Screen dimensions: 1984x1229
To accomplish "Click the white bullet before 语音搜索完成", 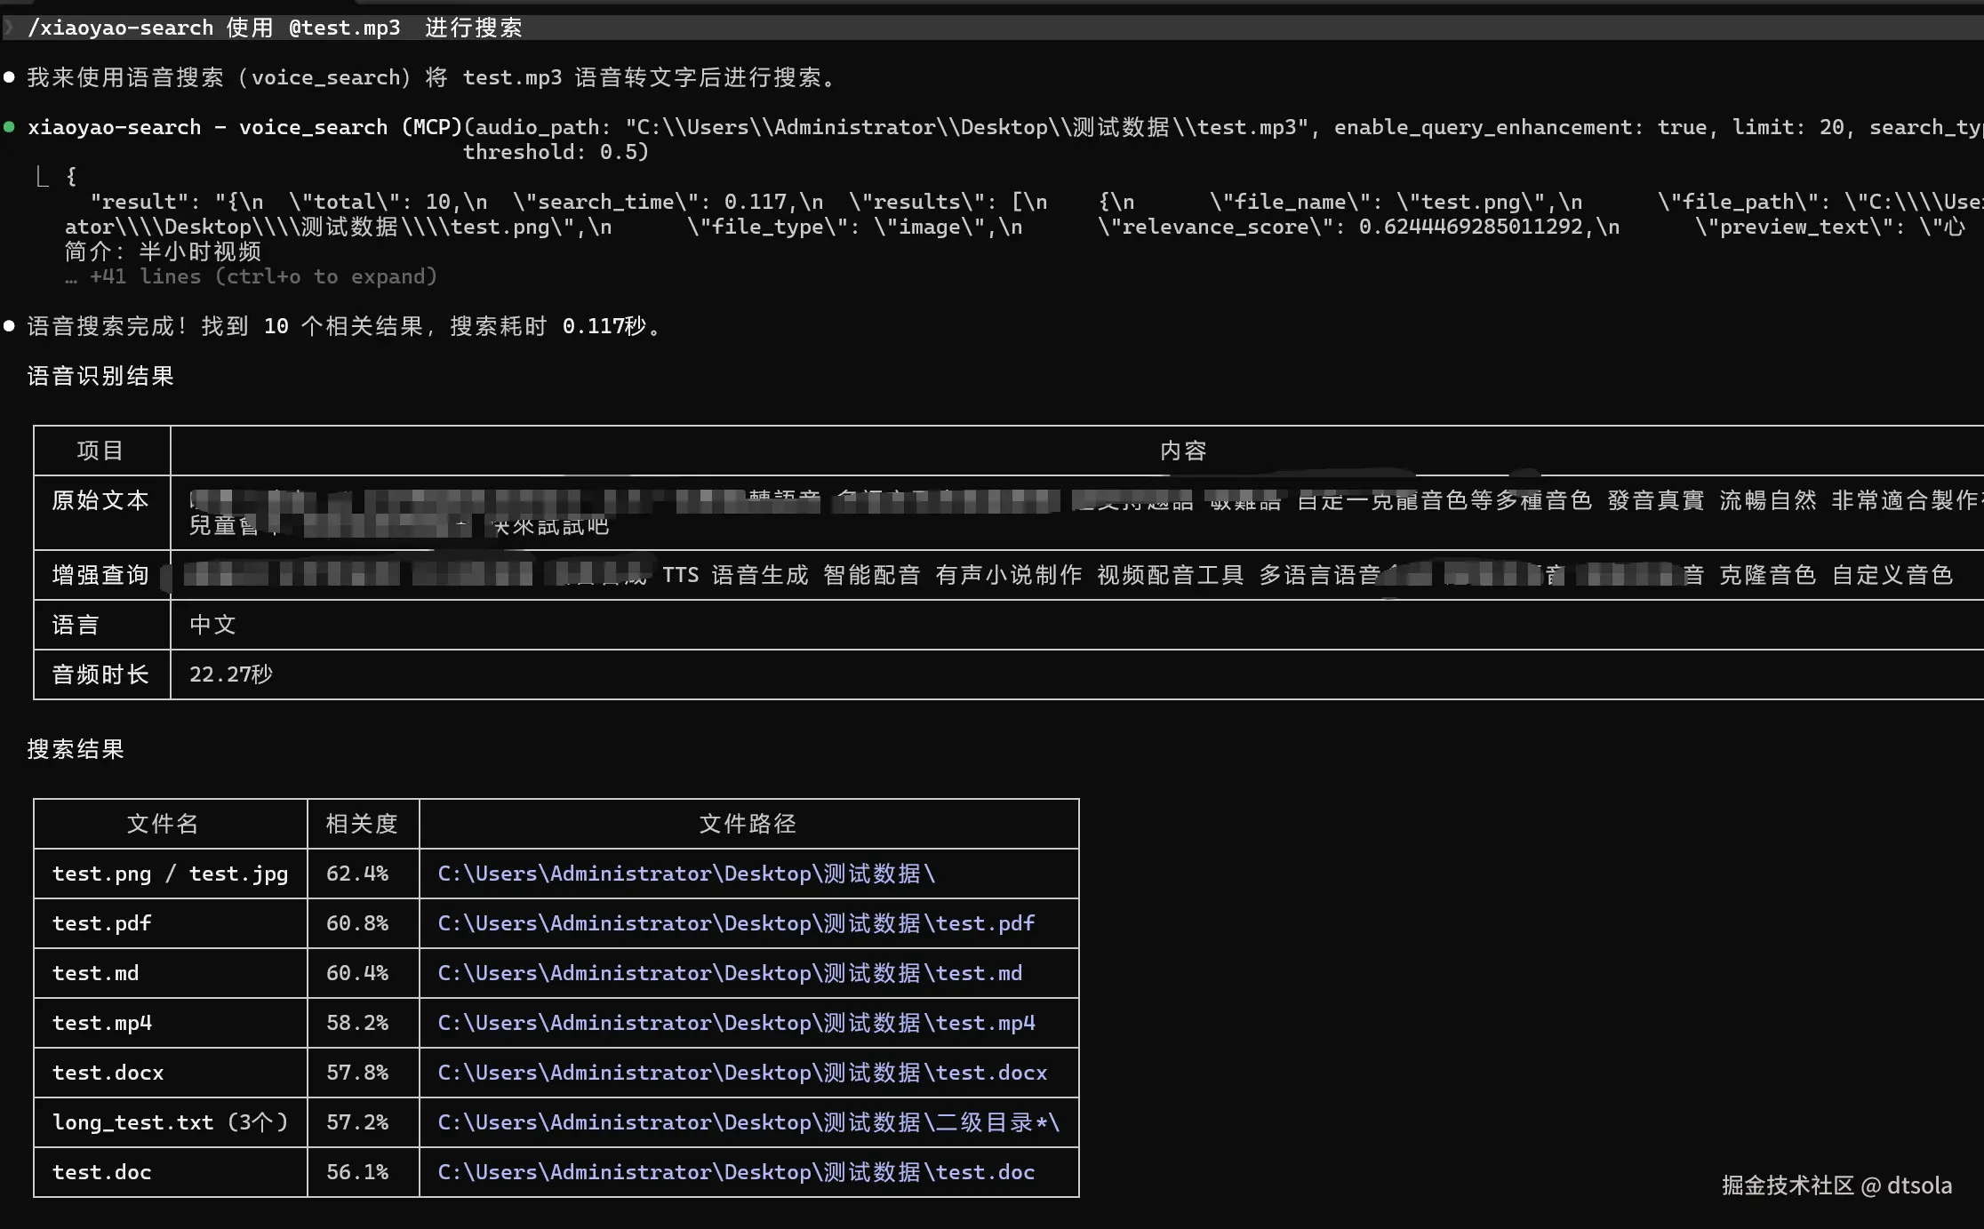I will coord(9,326).
